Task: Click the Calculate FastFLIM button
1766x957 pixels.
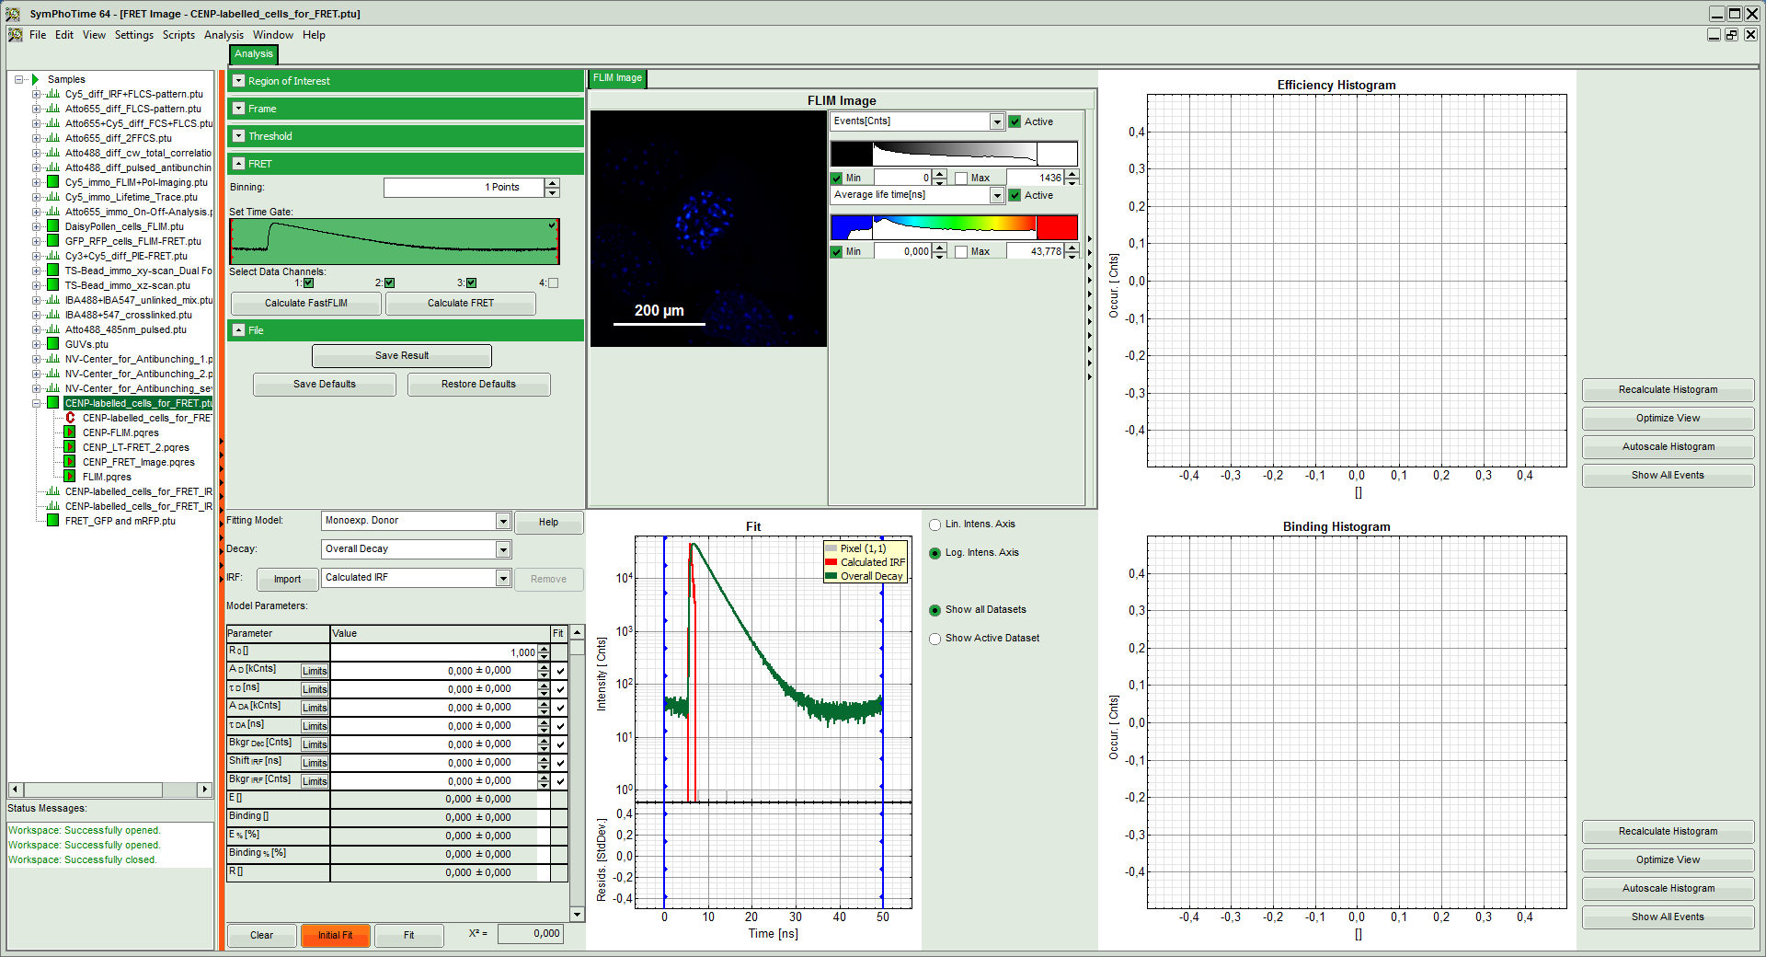Action: [306, 304]
